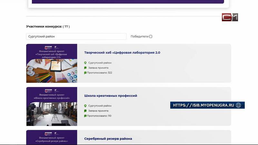This screenshot has height=145, width=258.
Task: Click the purple button at page top
Action: (x=128, y=2)
